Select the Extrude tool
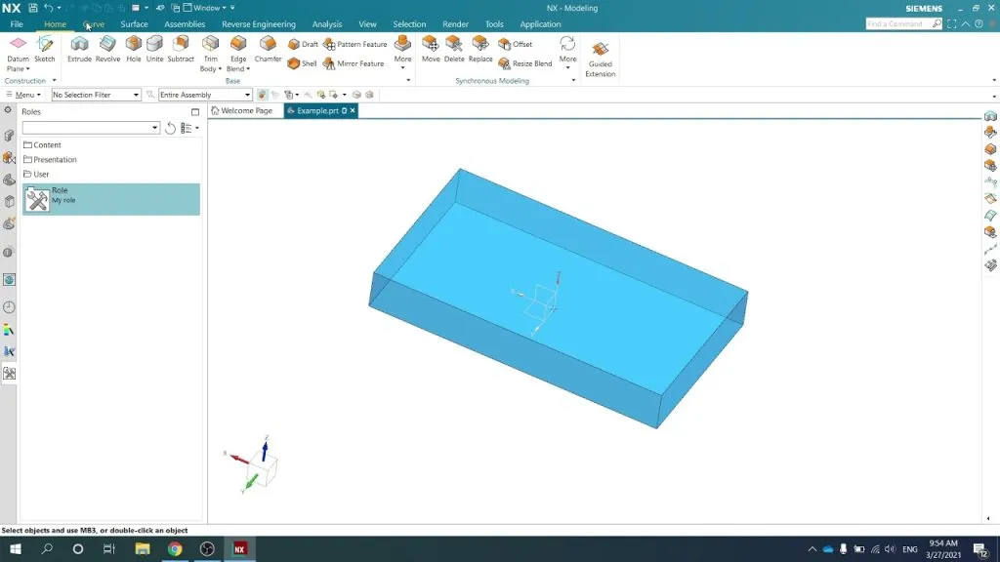The width and height of the screenshot is (1000, 562). pos(79,49)
